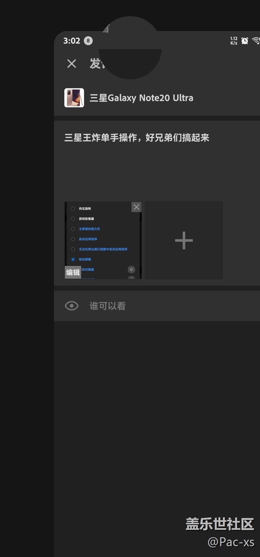Open the 谁可以看 visibility setting
The image size is (260, 557).
pyautogui.click(x=107, y=306)
